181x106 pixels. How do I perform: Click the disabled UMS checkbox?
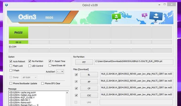(76, 102)
